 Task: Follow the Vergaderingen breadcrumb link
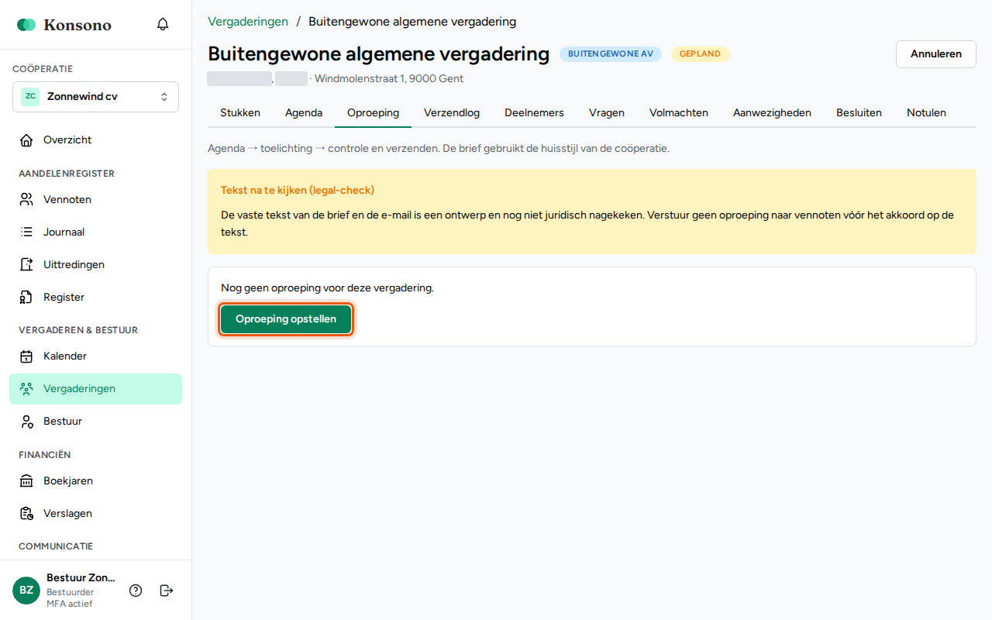pos(248,22)
